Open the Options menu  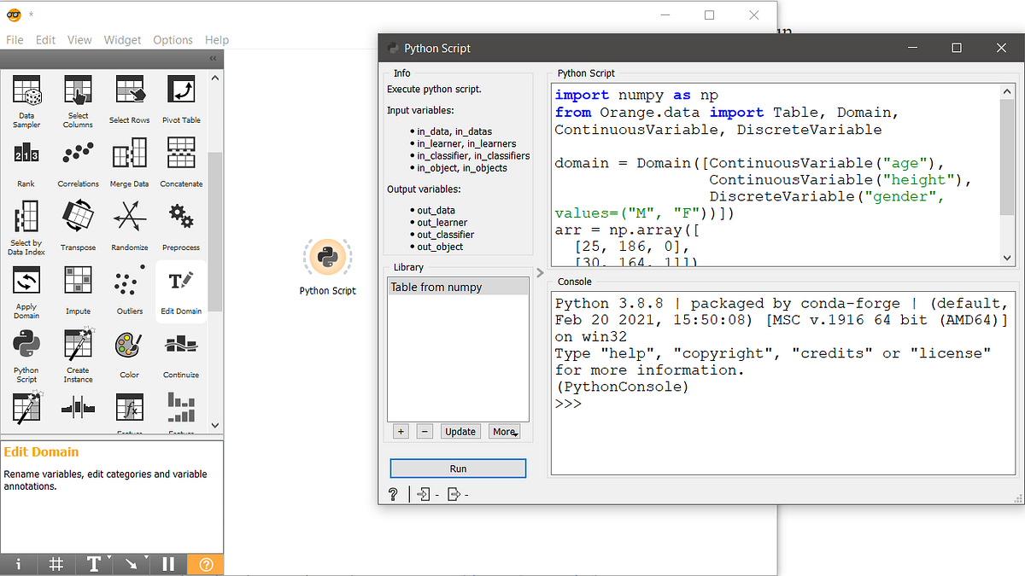(x=173, y=39)
